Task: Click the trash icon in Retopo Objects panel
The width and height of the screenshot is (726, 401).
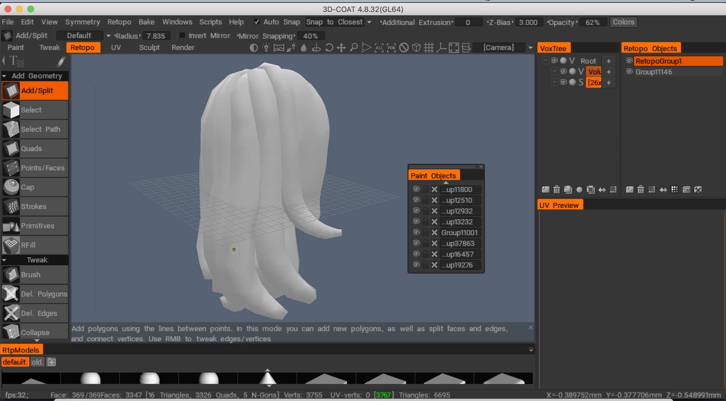Action: tap(641, 189)
